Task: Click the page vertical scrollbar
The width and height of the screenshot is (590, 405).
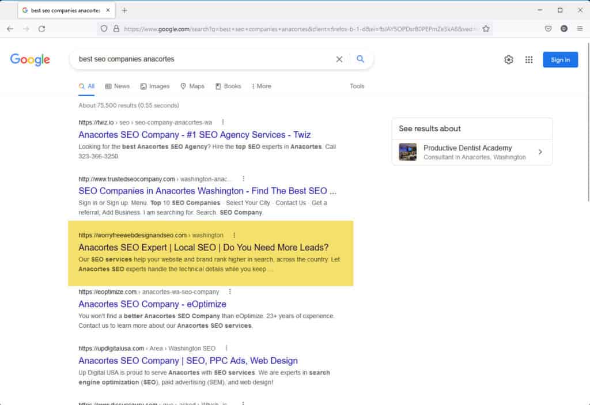Action: pyautogui.click(x=588, y=123)
